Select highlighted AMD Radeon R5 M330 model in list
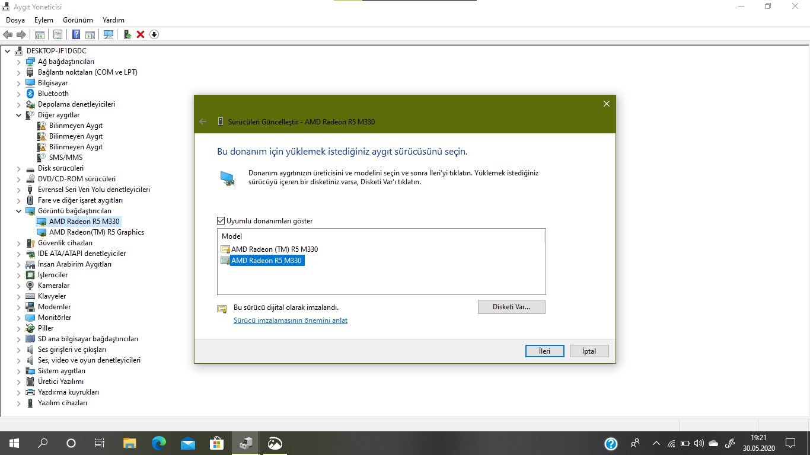This screenshot has height=455, width=810. tap(267, 261)
